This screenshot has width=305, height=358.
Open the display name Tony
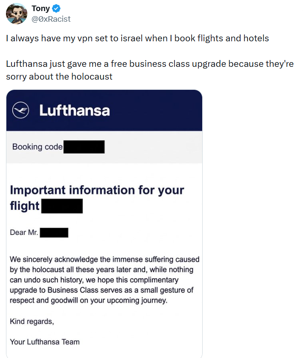41,9
